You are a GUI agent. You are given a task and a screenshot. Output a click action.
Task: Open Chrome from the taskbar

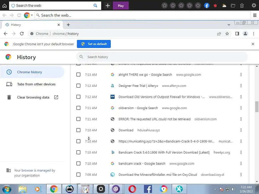pyautogui.click(x=54, y=189)
